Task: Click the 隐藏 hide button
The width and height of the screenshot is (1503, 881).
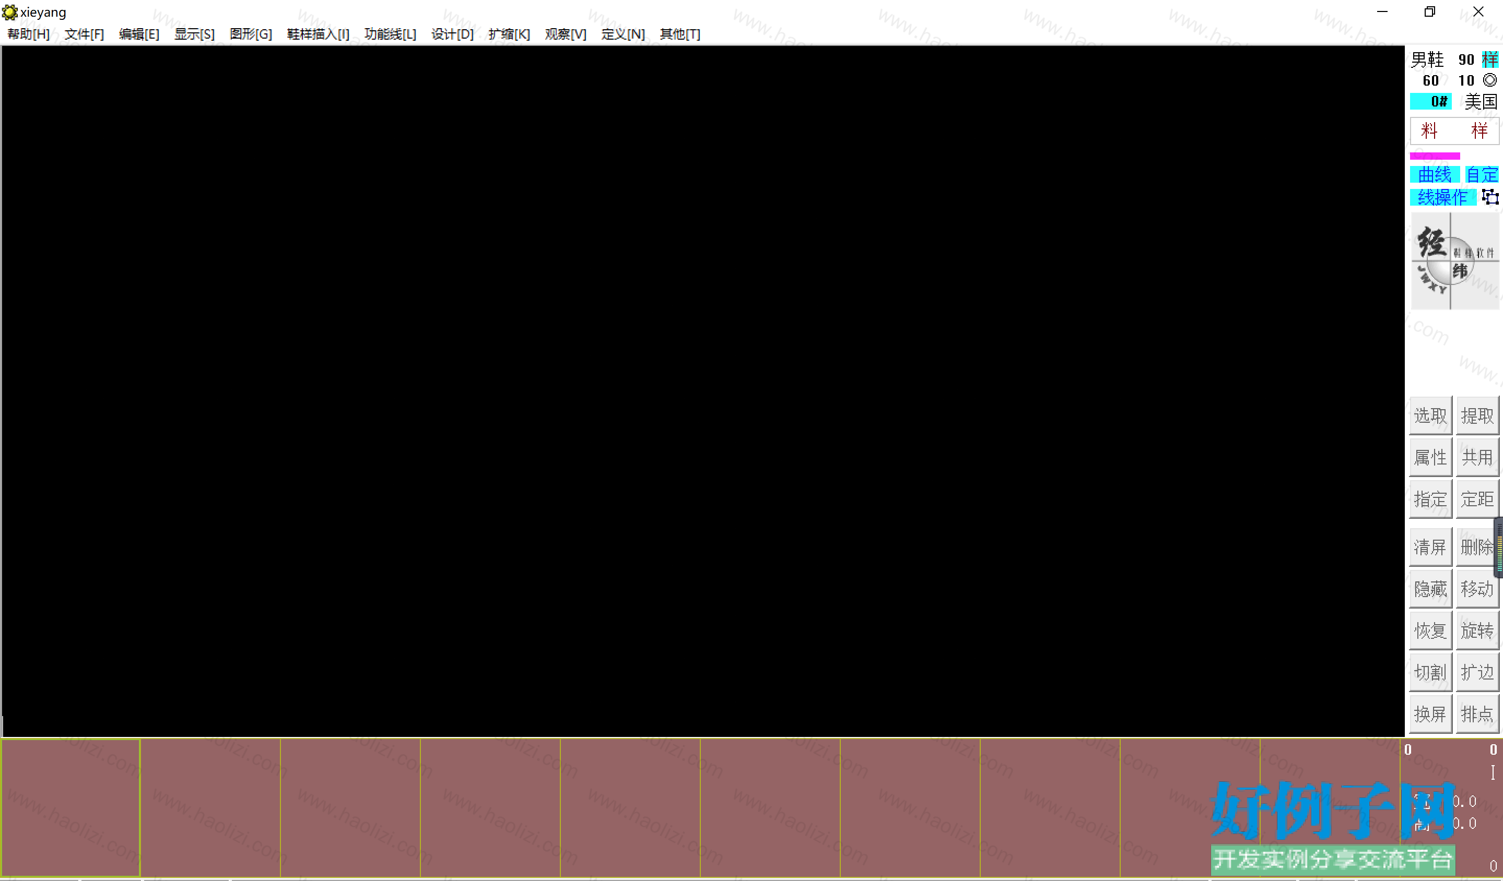Action: [x=1430, y=589]
